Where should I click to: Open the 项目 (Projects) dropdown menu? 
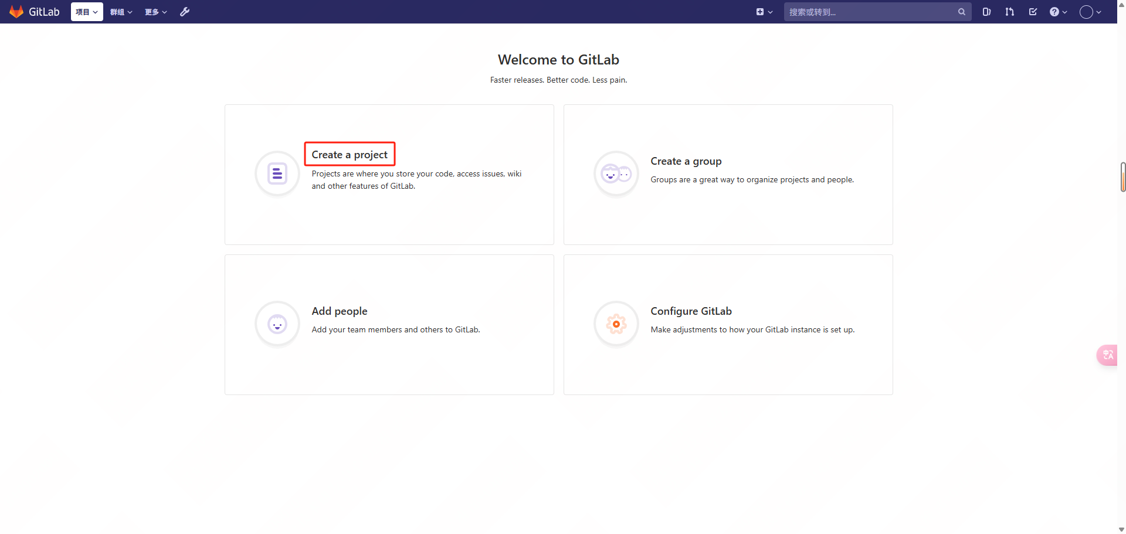(87, 12)
